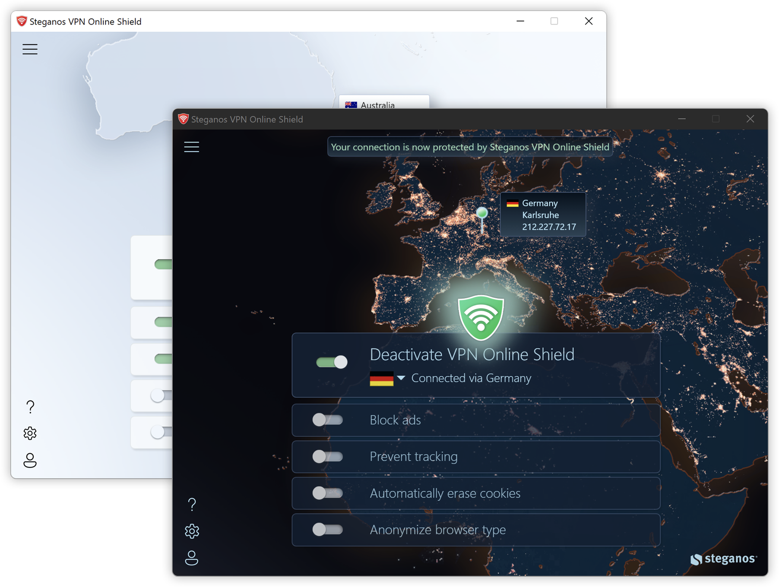The height and width of the screenshot is (587, 779).
Task: Click the Automatically erase cookies label
Action: [445, 493]
